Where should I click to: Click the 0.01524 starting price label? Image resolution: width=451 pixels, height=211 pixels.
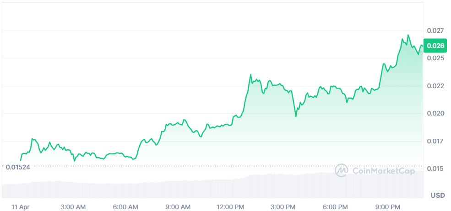18,168
